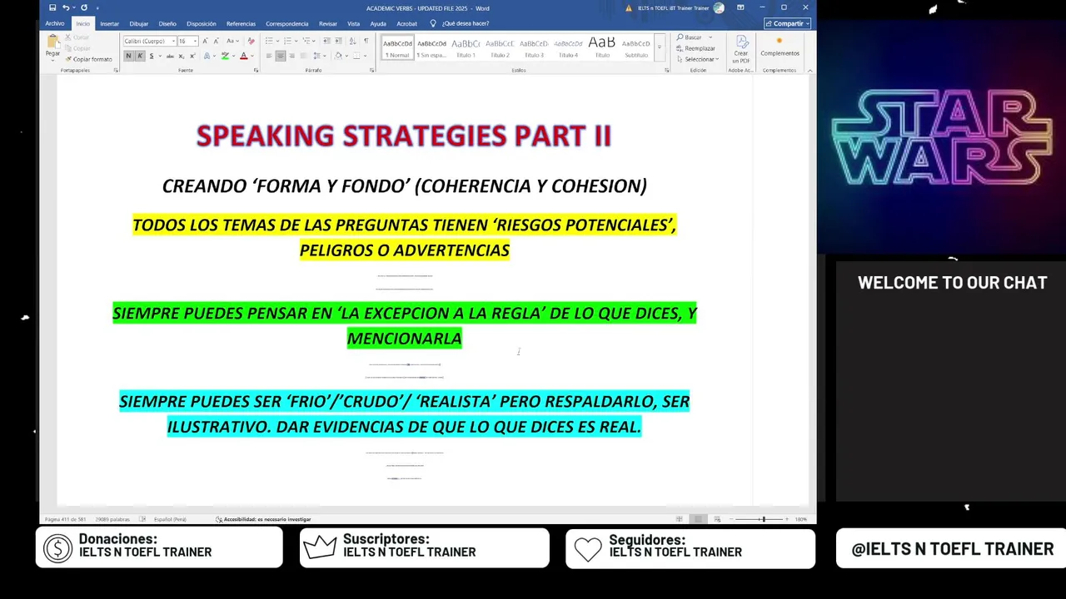The height and width of the screenshot is (599, 1066).
Task: Open the Compartir share dropdown
Action: [x=787, y=23]
